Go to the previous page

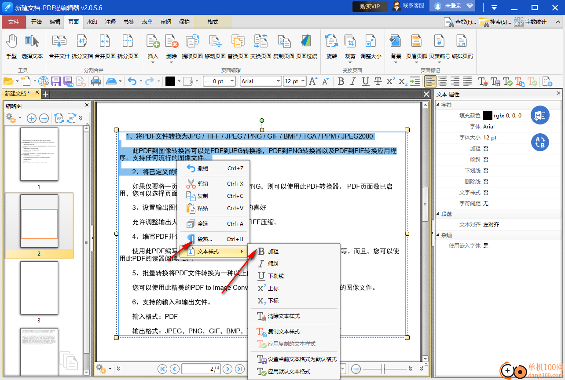tap(175, 369)
